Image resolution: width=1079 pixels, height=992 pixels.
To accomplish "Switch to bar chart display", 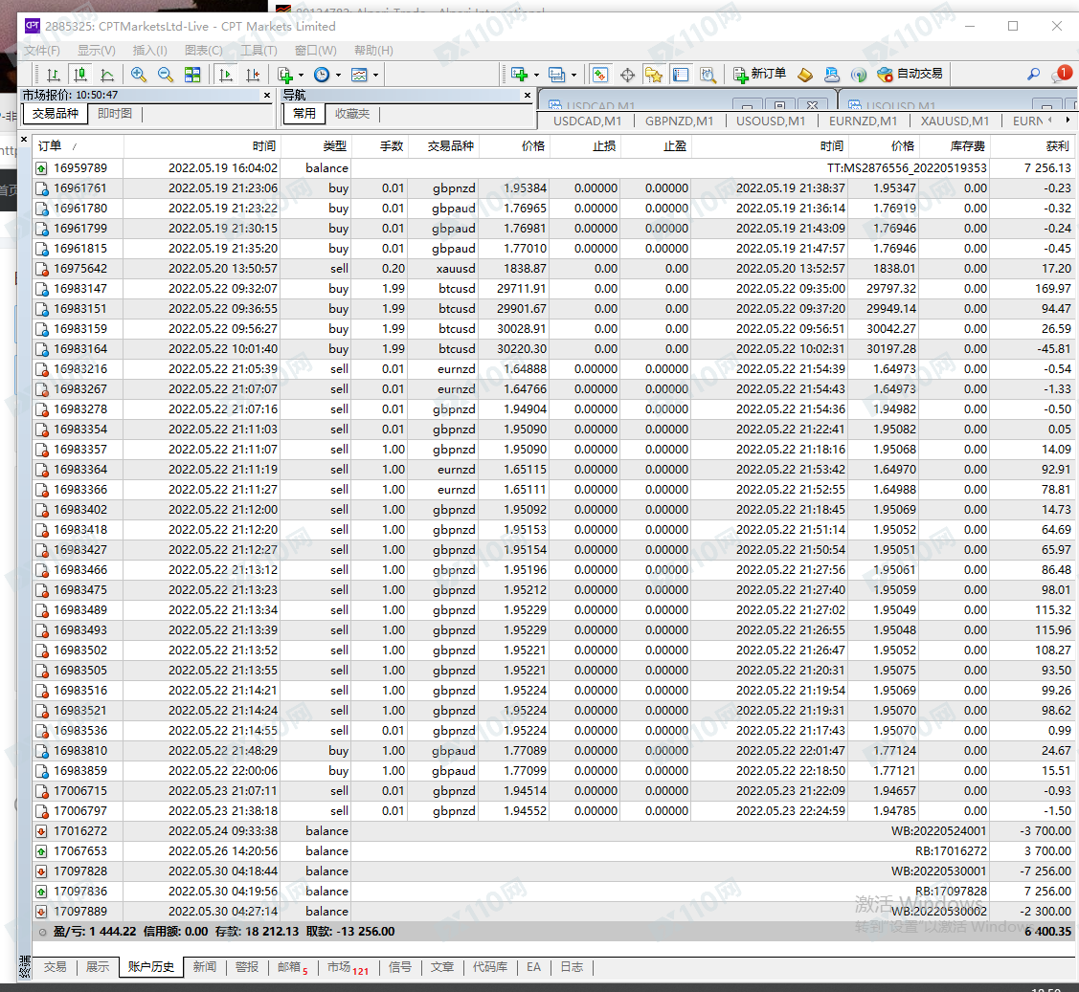I will 54,74.
